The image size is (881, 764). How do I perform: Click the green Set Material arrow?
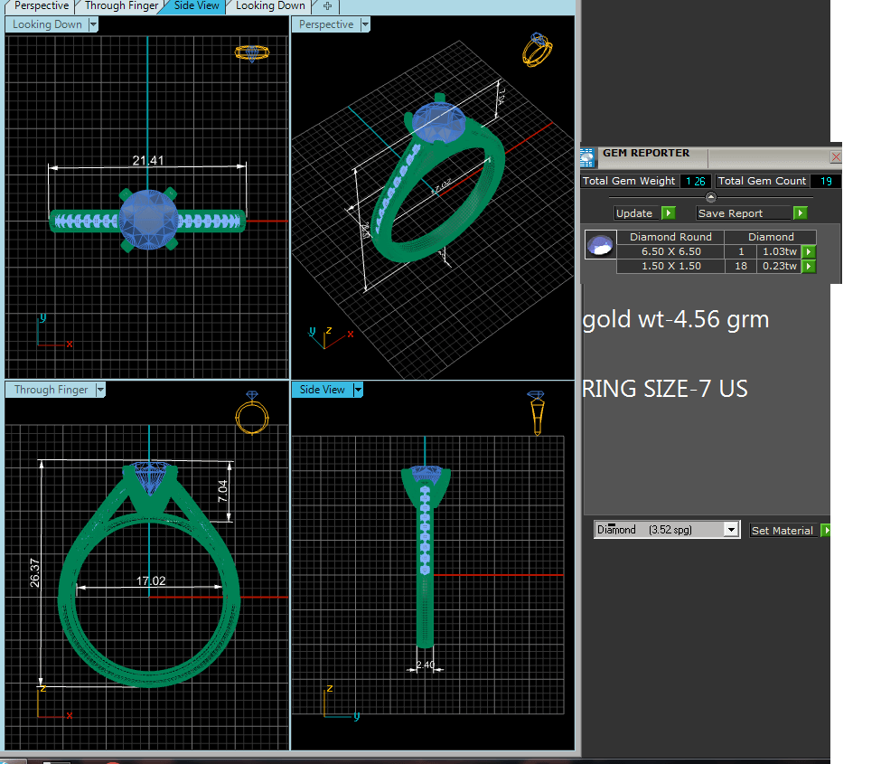826,531
